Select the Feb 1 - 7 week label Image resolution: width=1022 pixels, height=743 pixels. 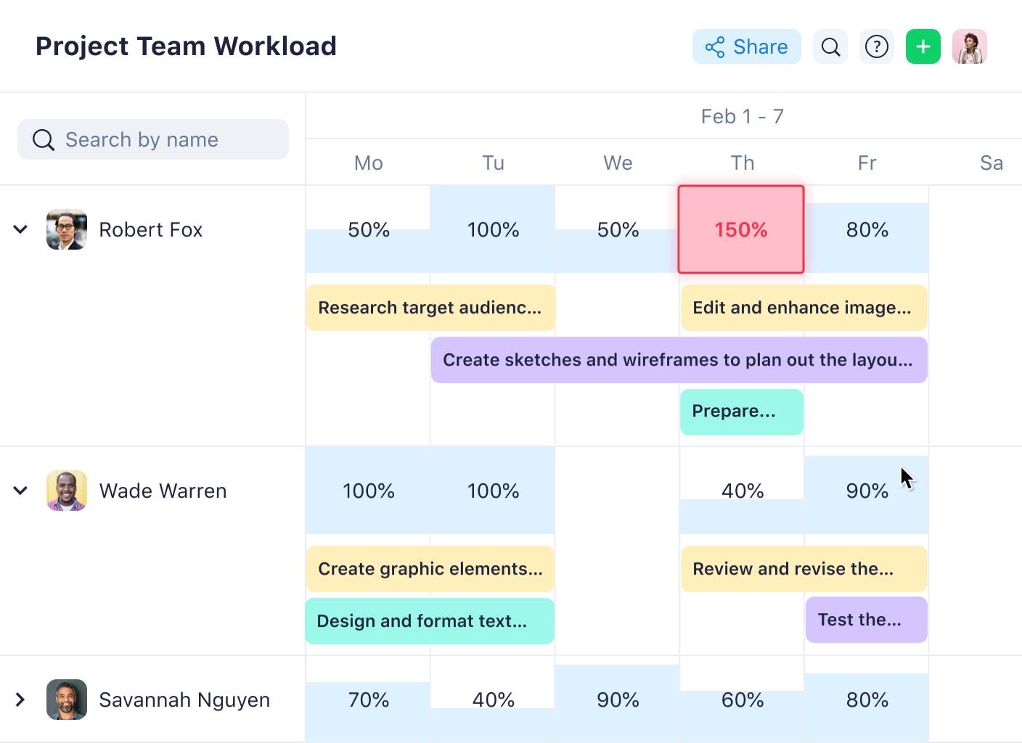pos(743,115)
